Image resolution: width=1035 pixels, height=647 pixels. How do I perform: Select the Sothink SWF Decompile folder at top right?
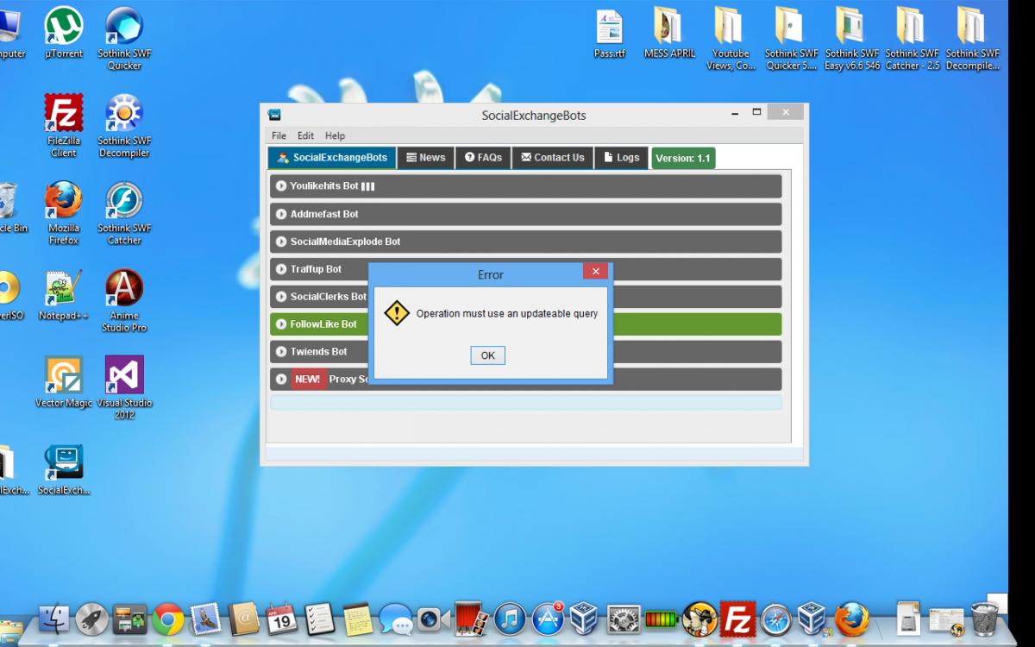point(972,40)
